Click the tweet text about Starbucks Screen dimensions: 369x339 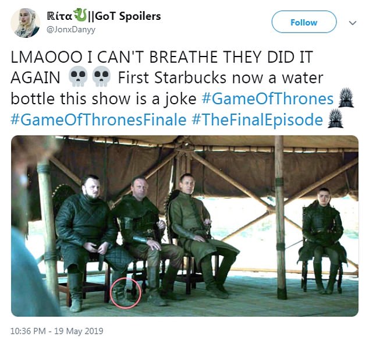[167, 77]
